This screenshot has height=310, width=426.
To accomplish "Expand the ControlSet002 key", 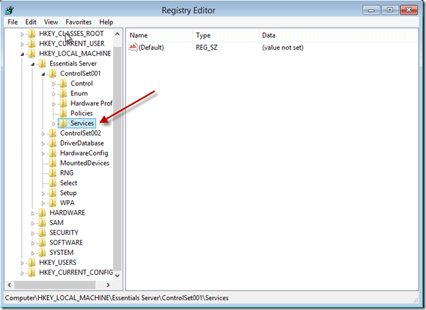I will pyautogui.click(x=43, y=134).
